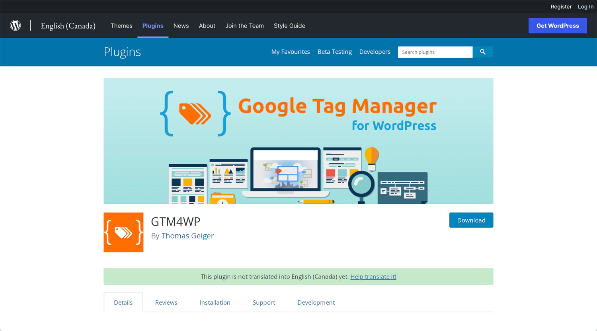Click the Help translate it! link

point(373,277)
